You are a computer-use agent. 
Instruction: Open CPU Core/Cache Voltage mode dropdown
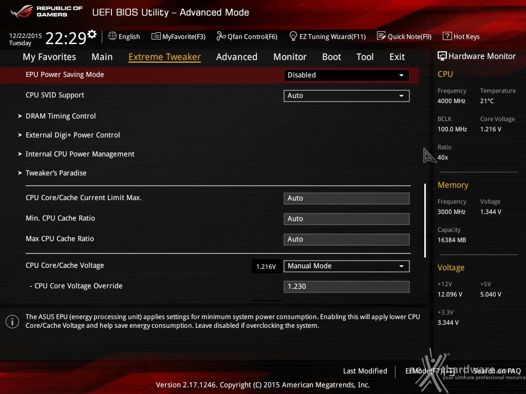pos(347,266)
